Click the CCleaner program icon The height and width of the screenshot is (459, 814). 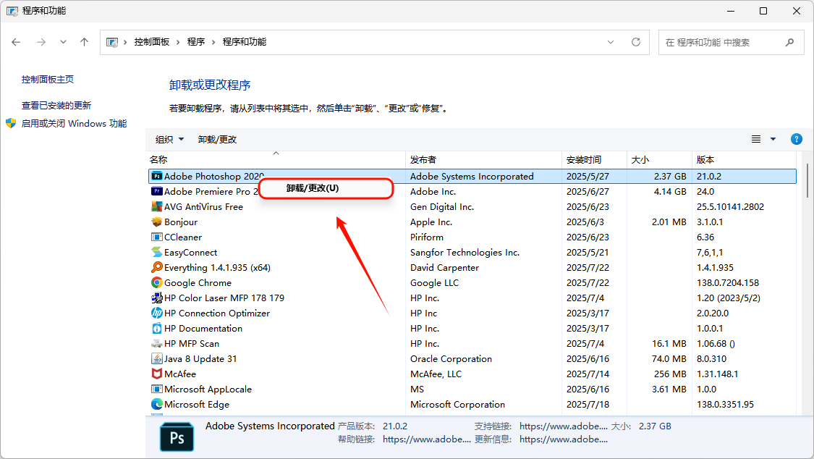point(157,237)
